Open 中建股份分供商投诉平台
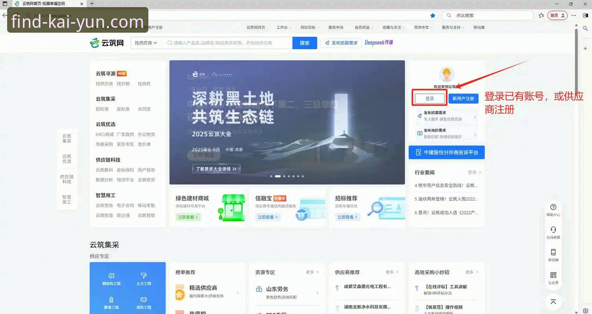Viewport: 592px width, 314px height. coord(447,152)
